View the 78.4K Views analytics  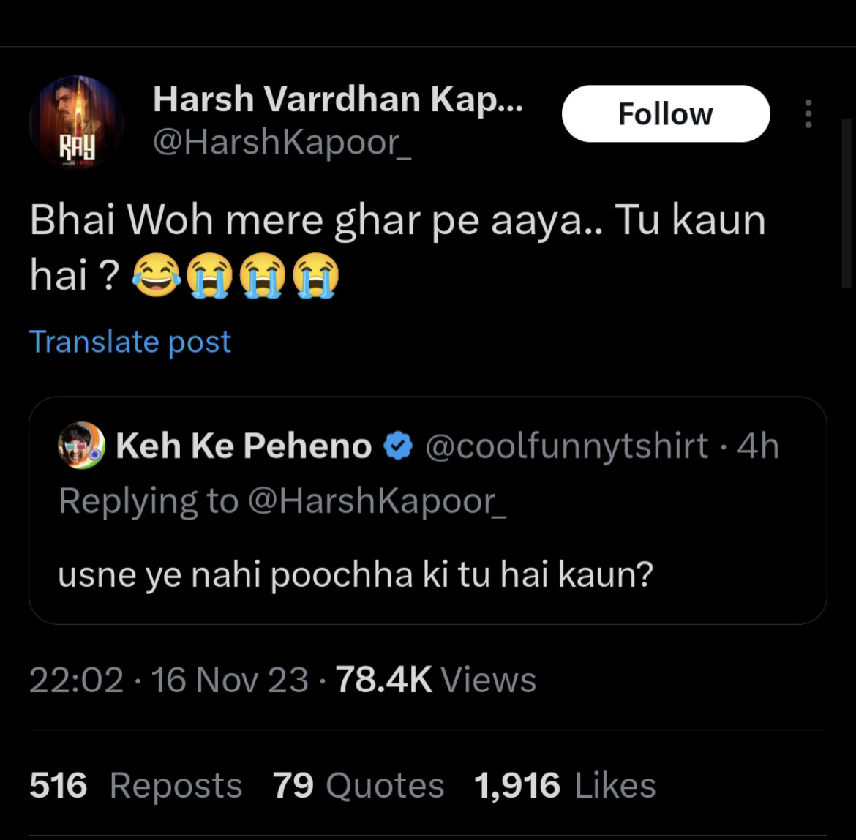pyautogui.click(x=436, y=680)
